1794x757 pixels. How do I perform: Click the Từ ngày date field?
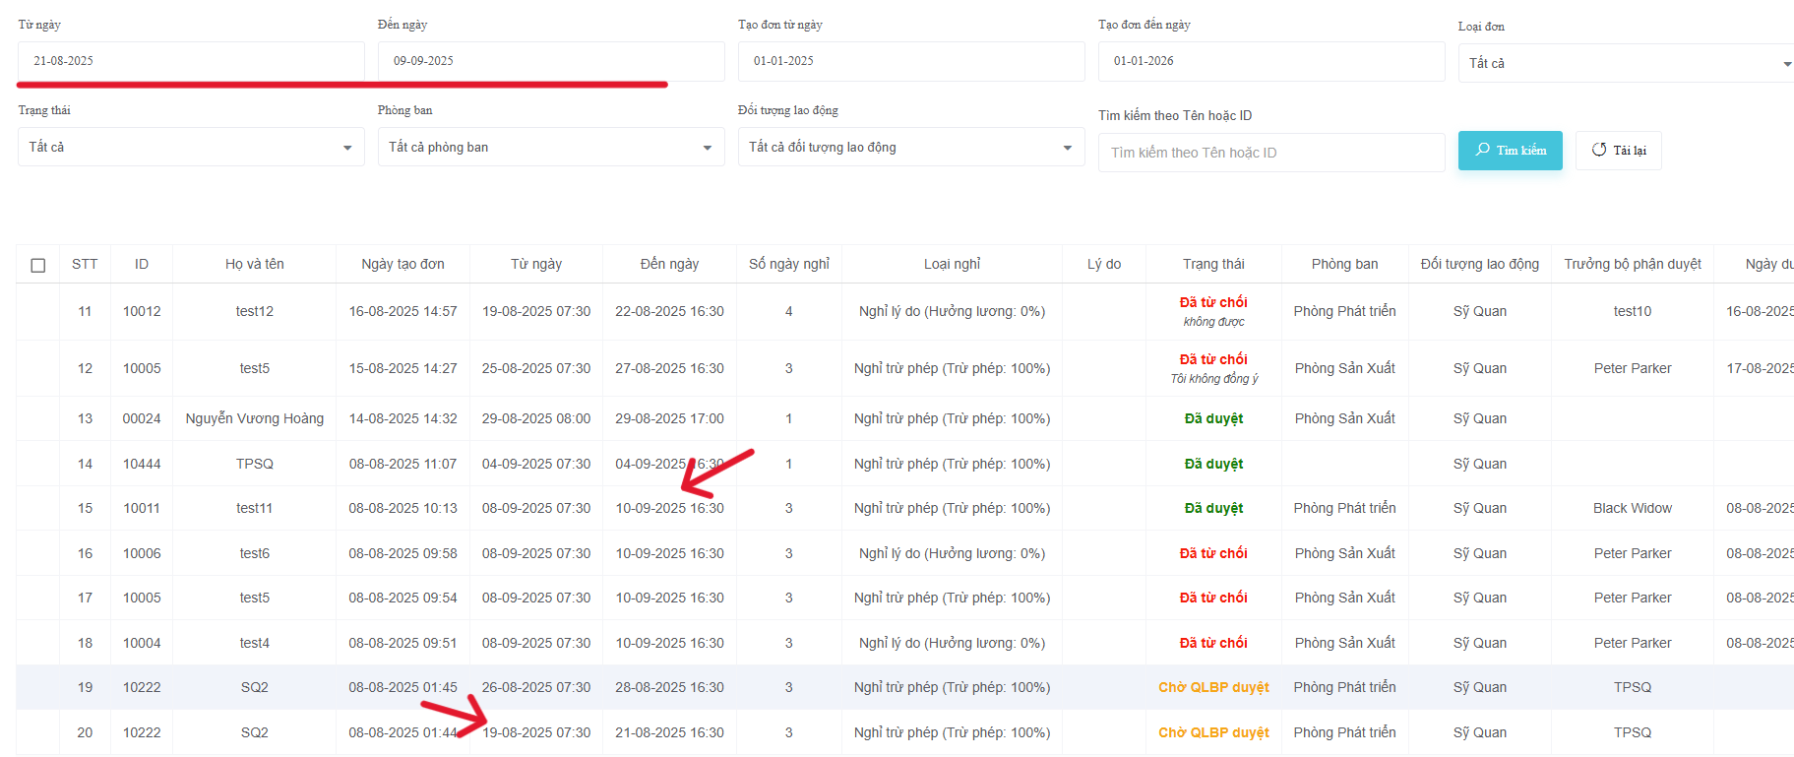[x=190, y=61]
